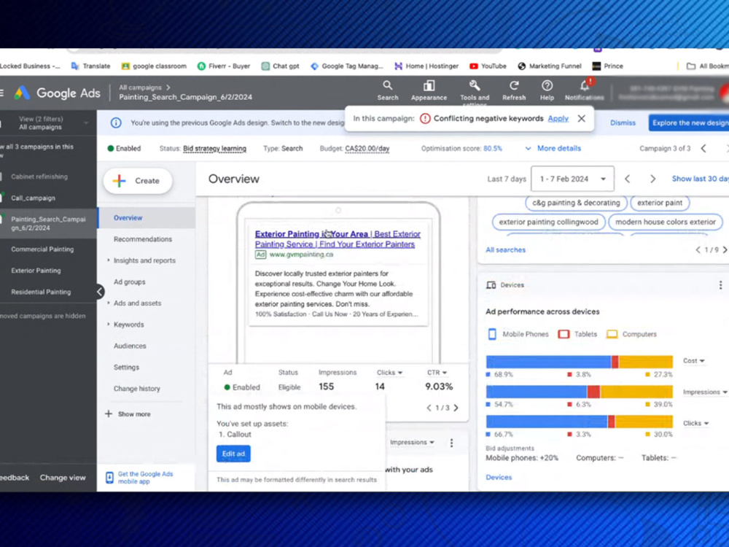729x547 pixels.
Task: Open the CTR column dropdown in ad table
Action: (x=437, y=373)
